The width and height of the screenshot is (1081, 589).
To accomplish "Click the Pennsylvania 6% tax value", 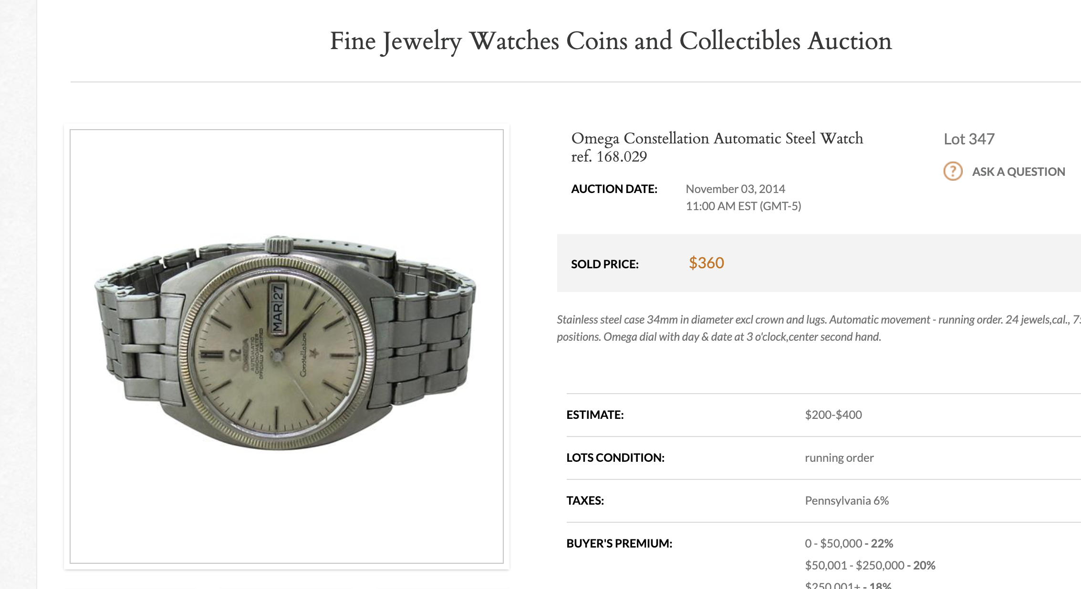I will pyautogui.click(x=846, y=500).
